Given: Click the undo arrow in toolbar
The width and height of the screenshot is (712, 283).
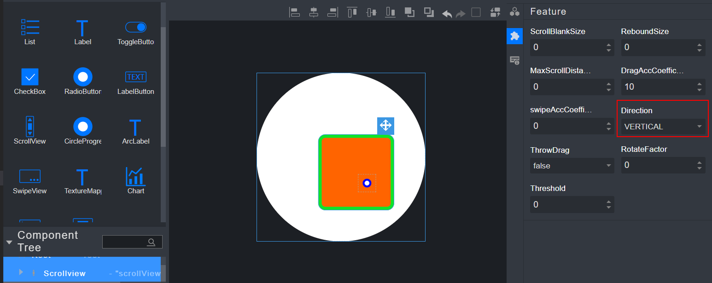Looking at the screenshot, I should coord(447,13).
